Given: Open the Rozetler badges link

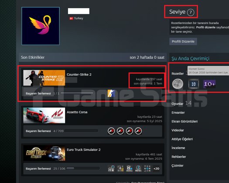Looking at the screenshot, I should (x=178, y=74).
